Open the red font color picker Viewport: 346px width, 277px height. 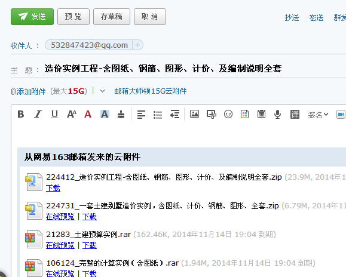(88, 114)
